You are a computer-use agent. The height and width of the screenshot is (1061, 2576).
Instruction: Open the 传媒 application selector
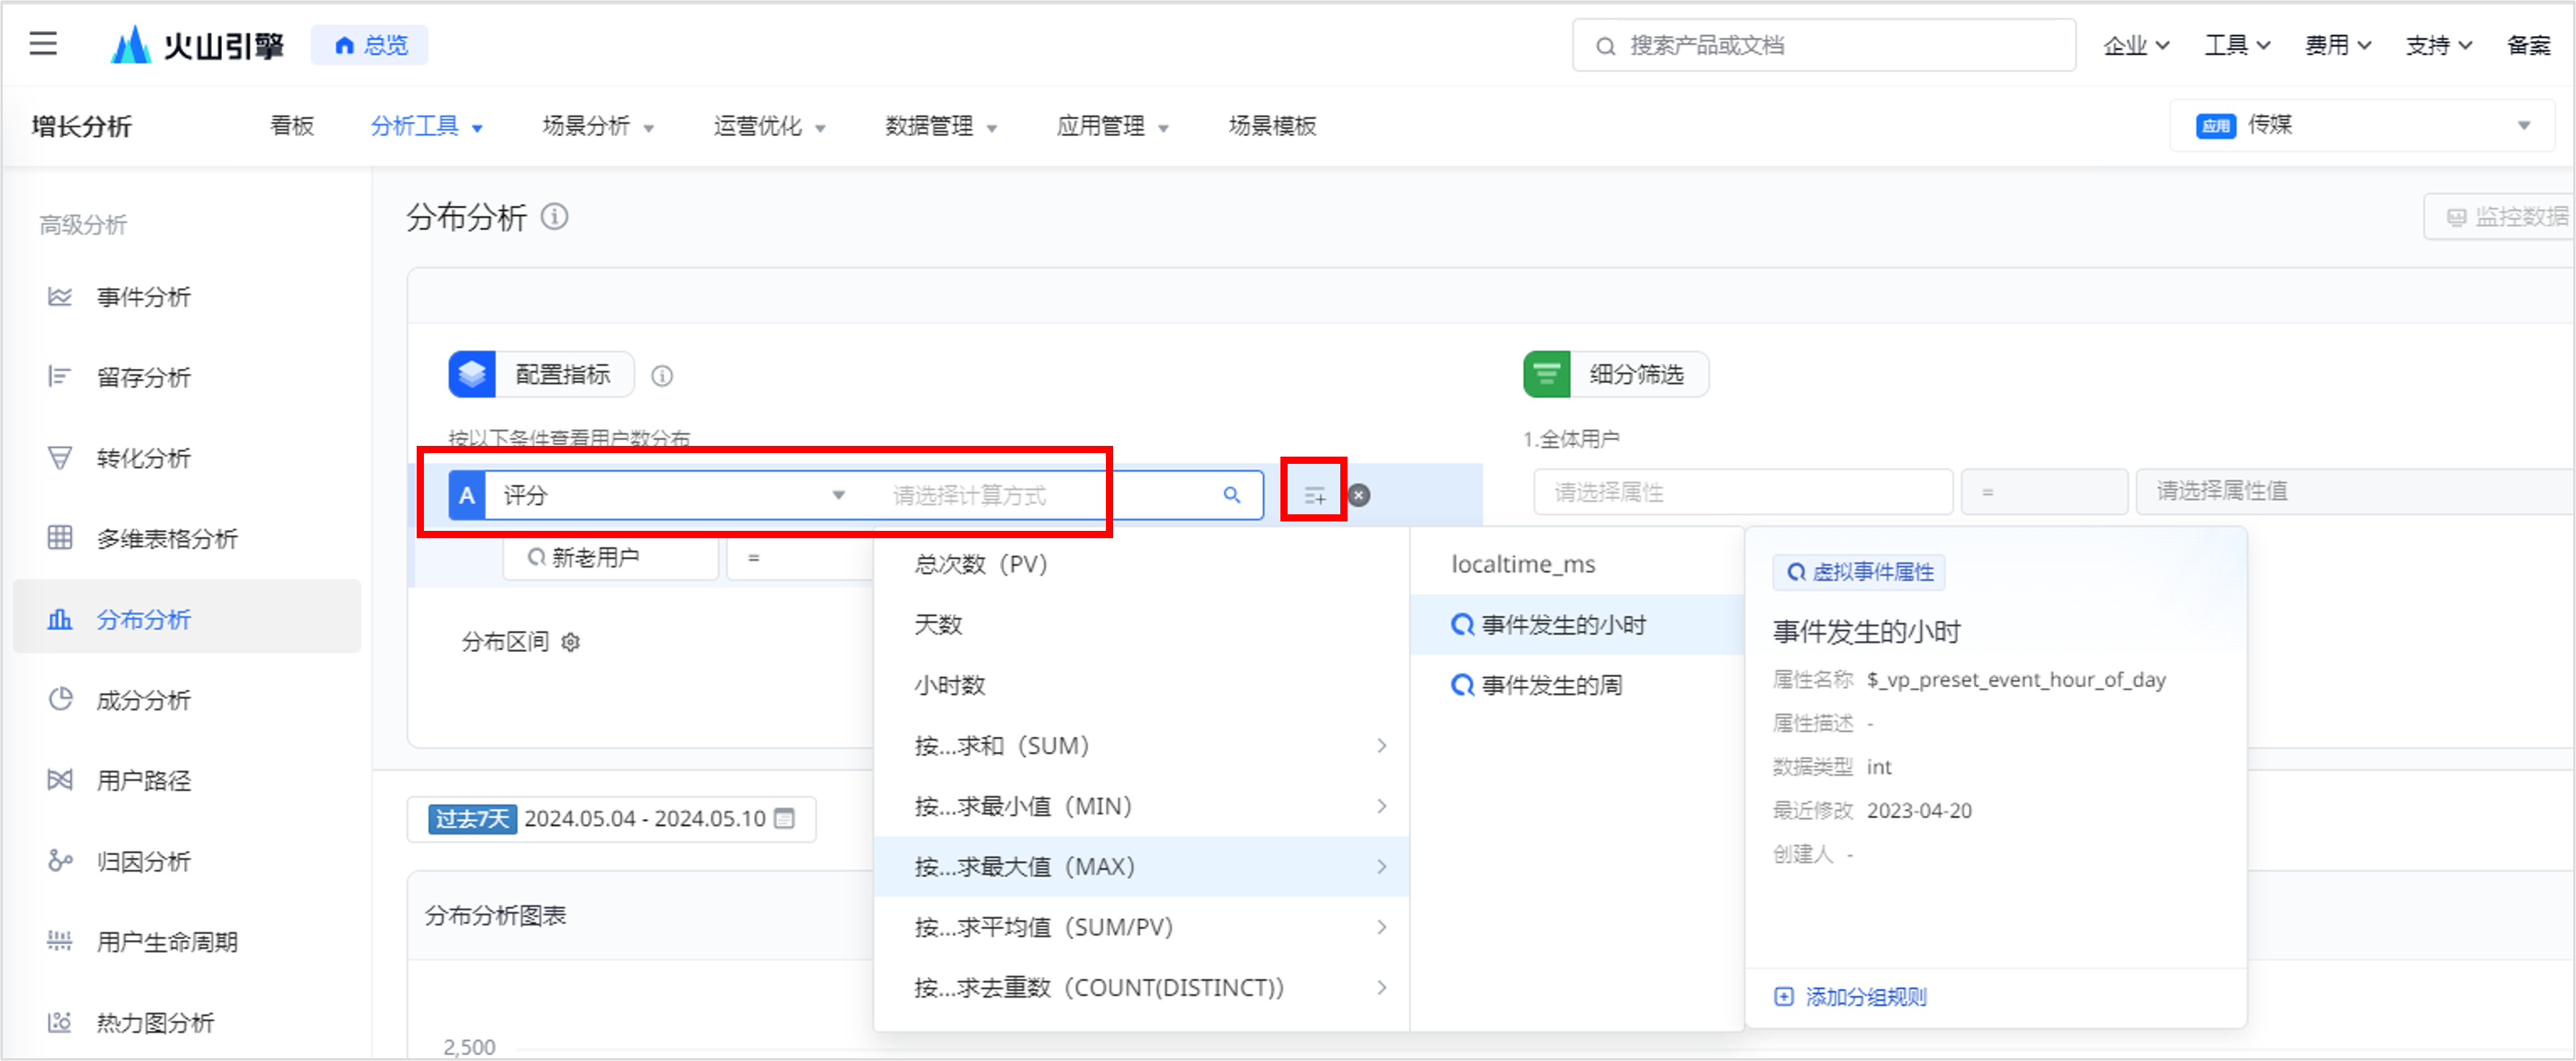(x=2362, y=125)
